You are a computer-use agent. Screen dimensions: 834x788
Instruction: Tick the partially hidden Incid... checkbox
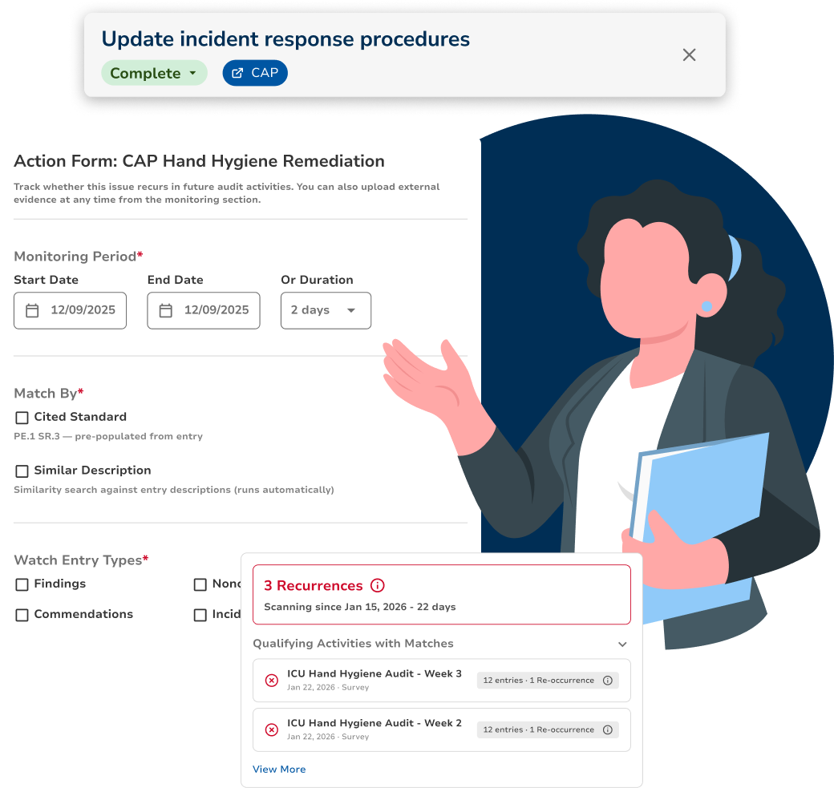200,615
